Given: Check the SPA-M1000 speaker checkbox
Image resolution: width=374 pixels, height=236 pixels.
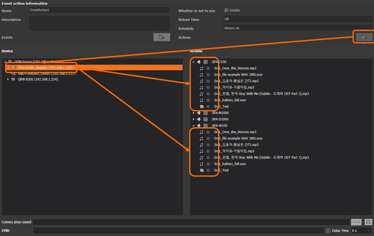Looking at the screenshot, I should (206, 113).
